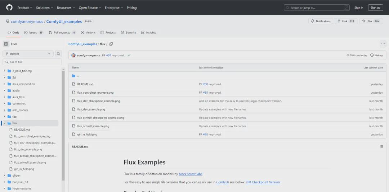The width and height of the screenshot is (389, 192).
Task: Open the more options ellipsis button
Action: (383, 44)
